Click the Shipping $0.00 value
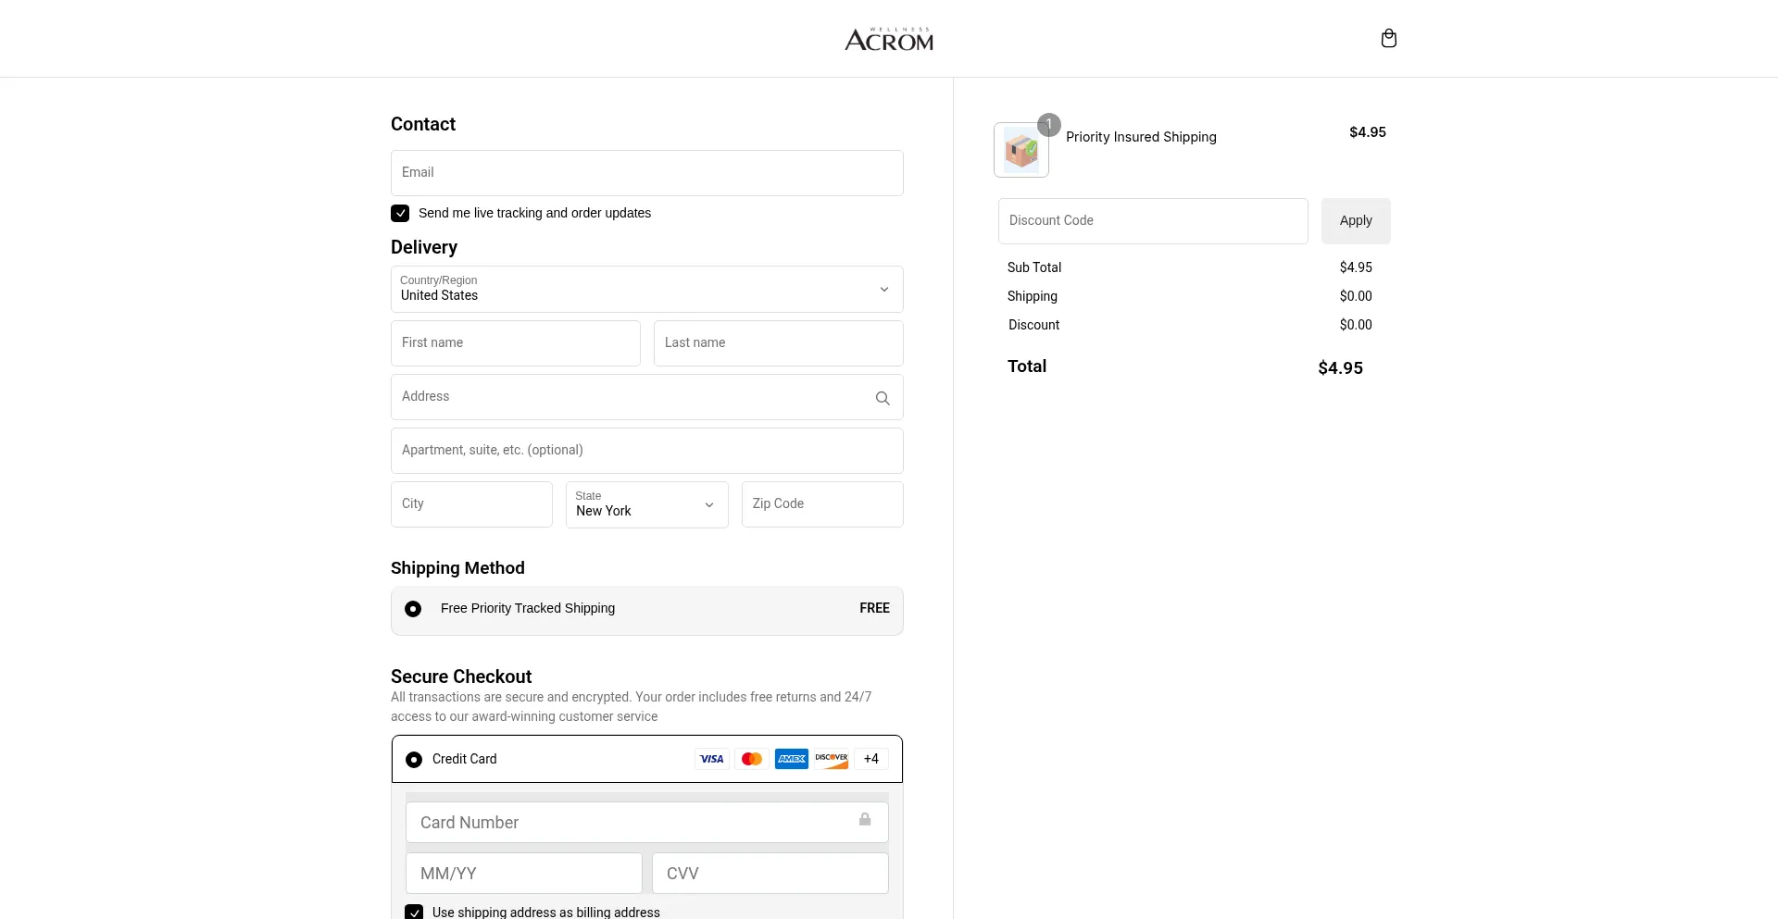The height and width of the screenshot is (919, 1778). 1356,296
